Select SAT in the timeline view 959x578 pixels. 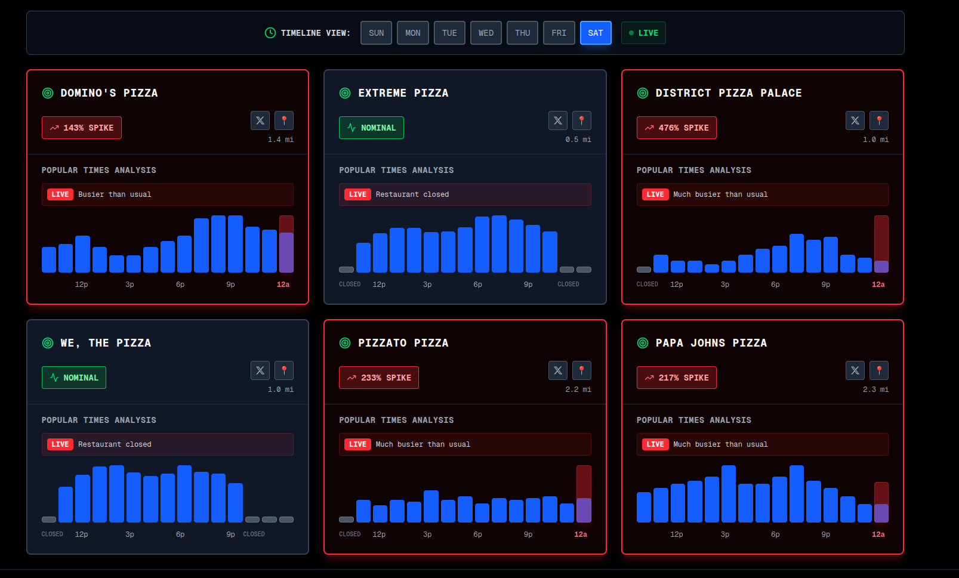point(596,33)
